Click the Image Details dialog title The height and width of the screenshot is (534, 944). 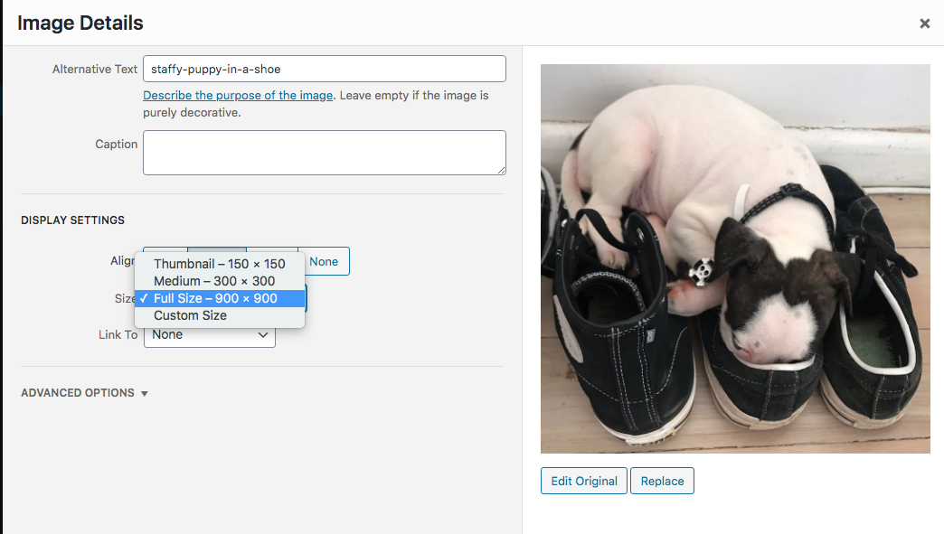tap(80, 23)
